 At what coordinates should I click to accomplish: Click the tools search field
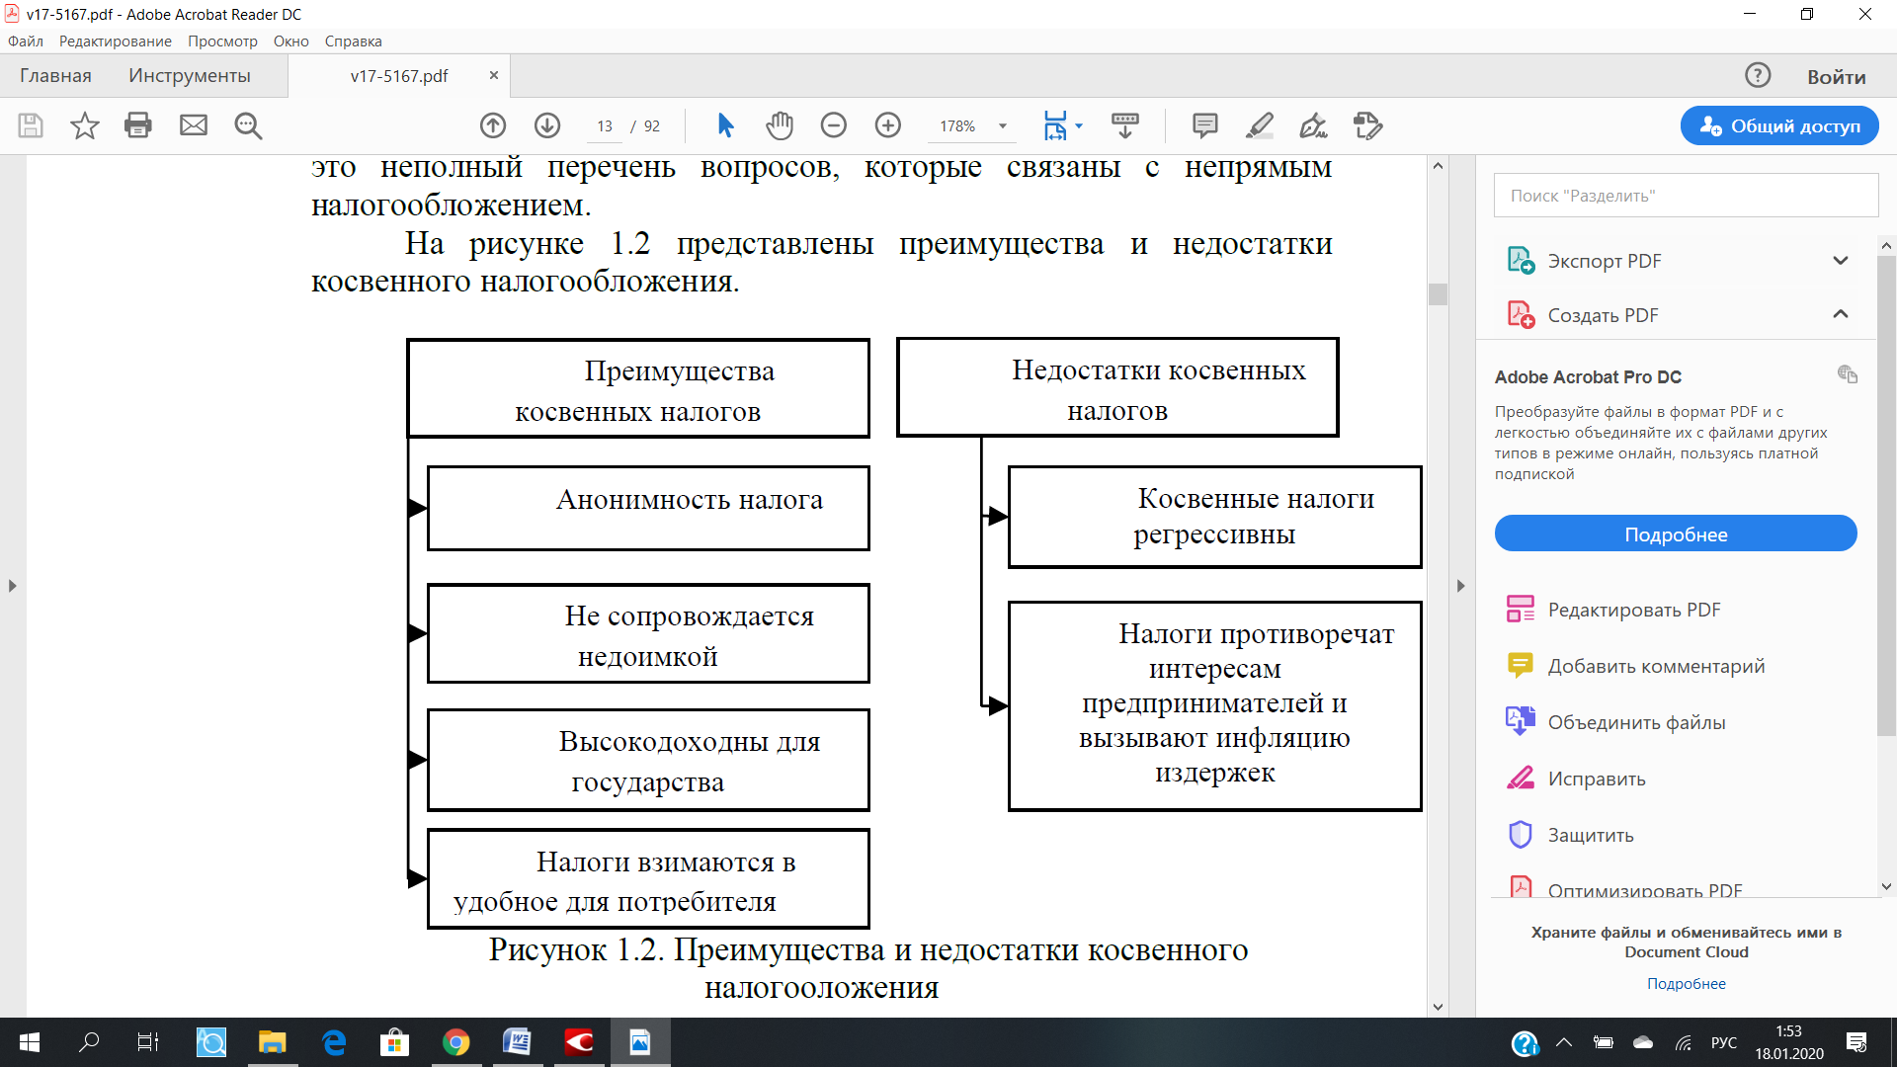(x=1685, y=196)
